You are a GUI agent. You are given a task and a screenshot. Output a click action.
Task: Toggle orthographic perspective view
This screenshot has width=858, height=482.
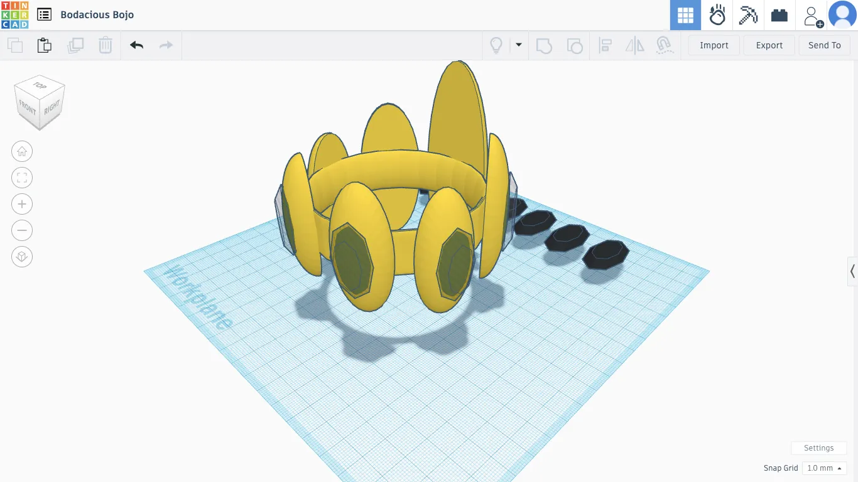point(22,257)
